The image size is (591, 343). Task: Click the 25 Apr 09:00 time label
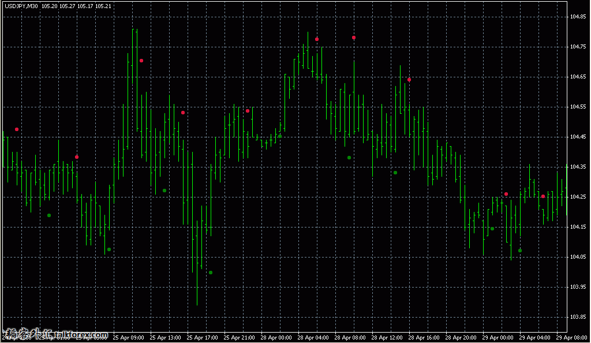[x=128, y=337]
